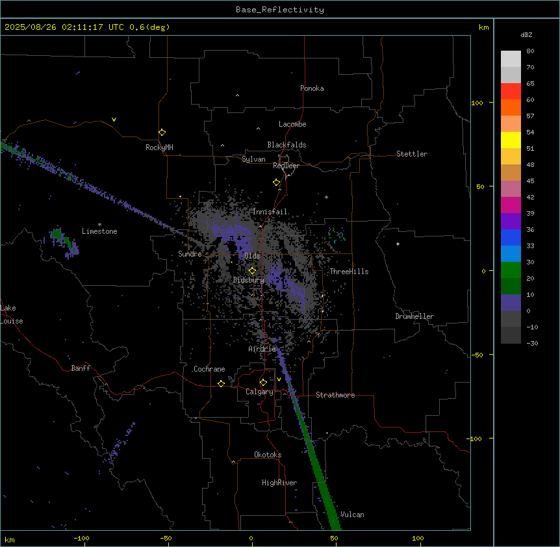Click the Didsbury label
This screenshot has width=560, height=547.
(x=249, y=280)
